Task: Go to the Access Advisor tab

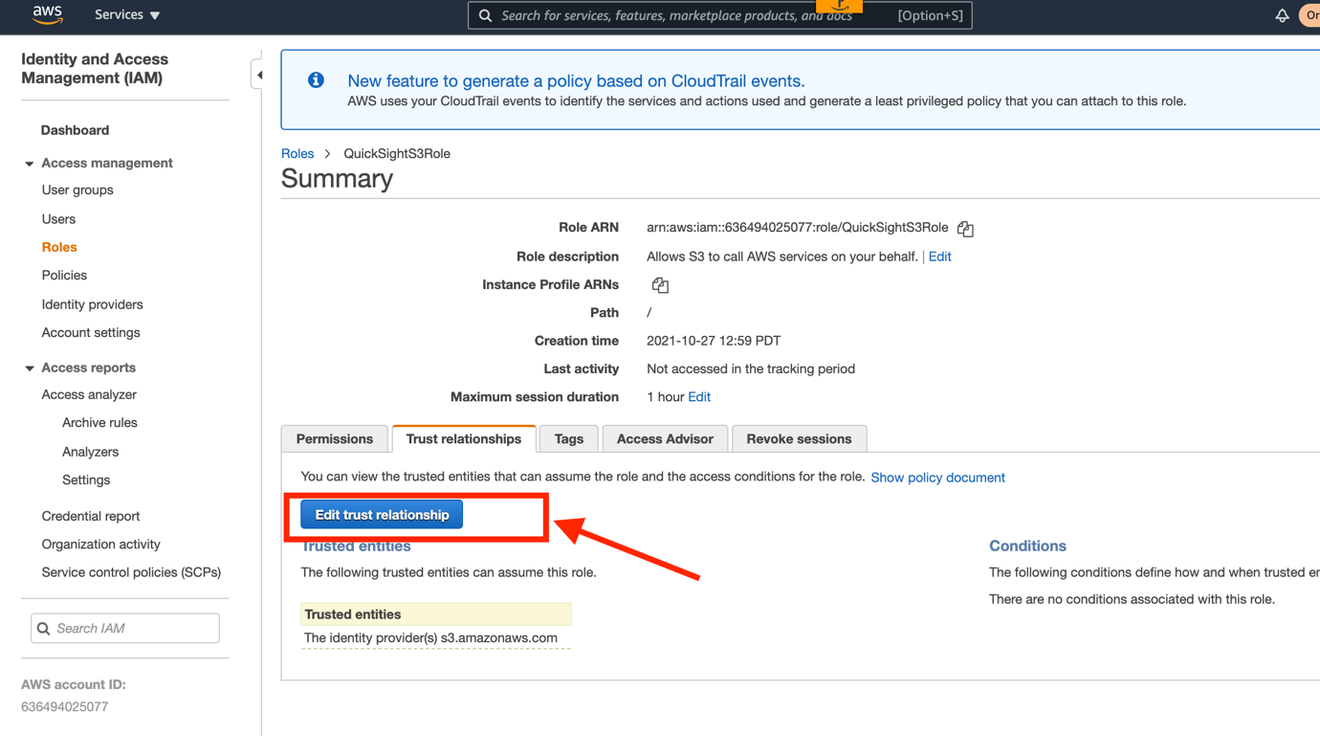Action: pos(665,439)
